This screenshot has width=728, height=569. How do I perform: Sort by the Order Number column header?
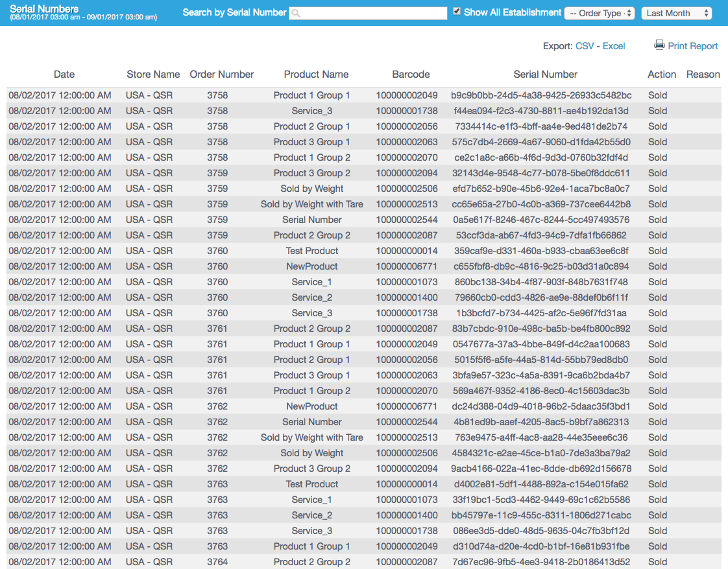click(x=222, y=75)
